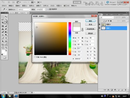The width and height of the screenshot is (130, 98).
Task: Select the Horizontal Type tool
Action: tap(6, 38)
